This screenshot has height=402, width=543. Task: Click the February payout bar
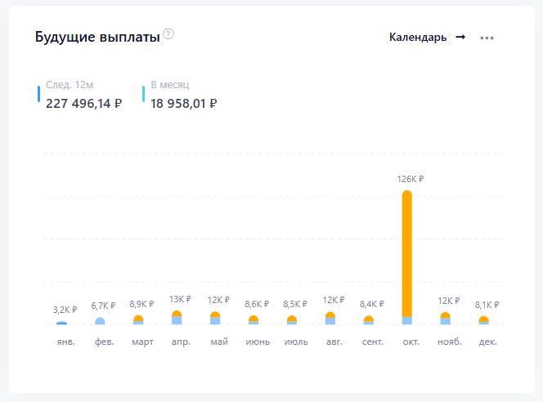pos(100,321)
